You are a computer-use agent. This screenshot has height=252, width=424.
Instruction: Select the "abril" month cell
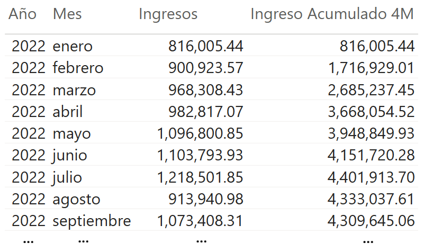pos(68,112)
